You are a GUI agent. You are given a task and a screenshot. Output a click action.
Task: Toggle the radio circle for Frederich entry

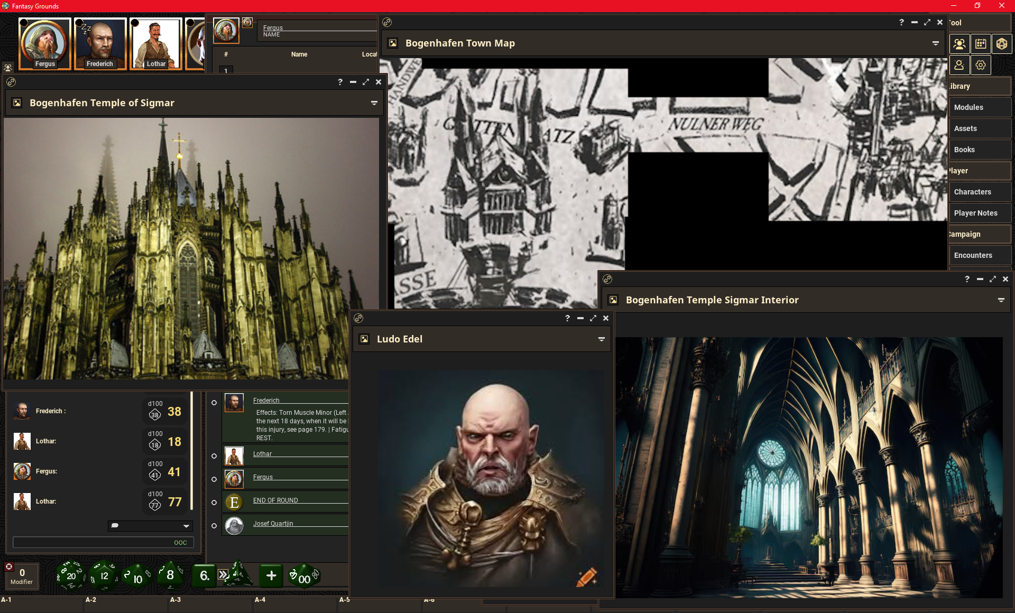click(x=214, y=403)
